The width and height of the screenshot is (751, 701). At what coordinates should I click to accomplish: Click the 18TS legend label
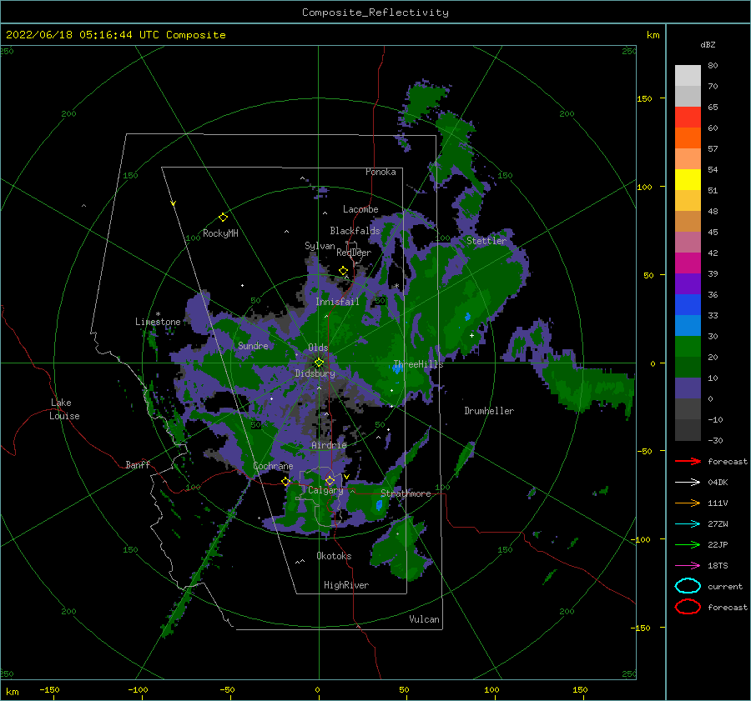pyautogui.click(x=718, y=566)
